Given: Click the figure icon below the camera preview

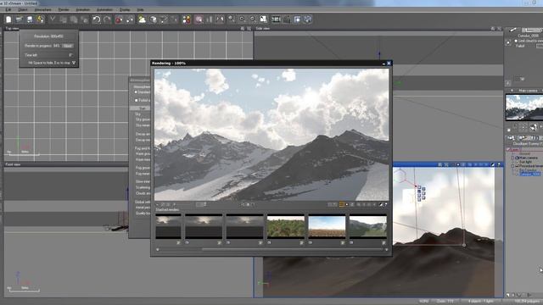Looking at the screenshot, I should (534, 127).
